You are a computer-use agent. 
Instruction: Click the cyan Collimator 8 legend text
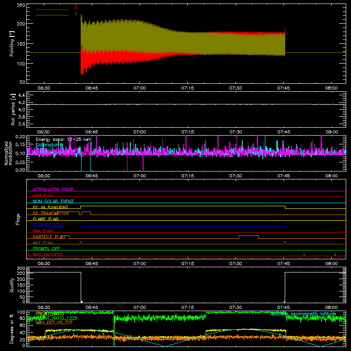click(49, 145)
